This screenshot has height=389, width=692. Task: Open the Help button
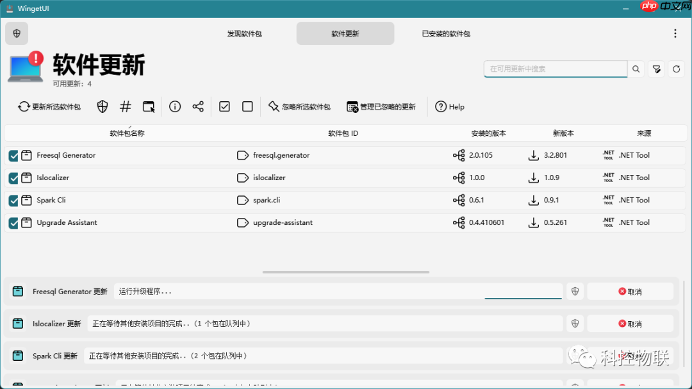(450, 106)
